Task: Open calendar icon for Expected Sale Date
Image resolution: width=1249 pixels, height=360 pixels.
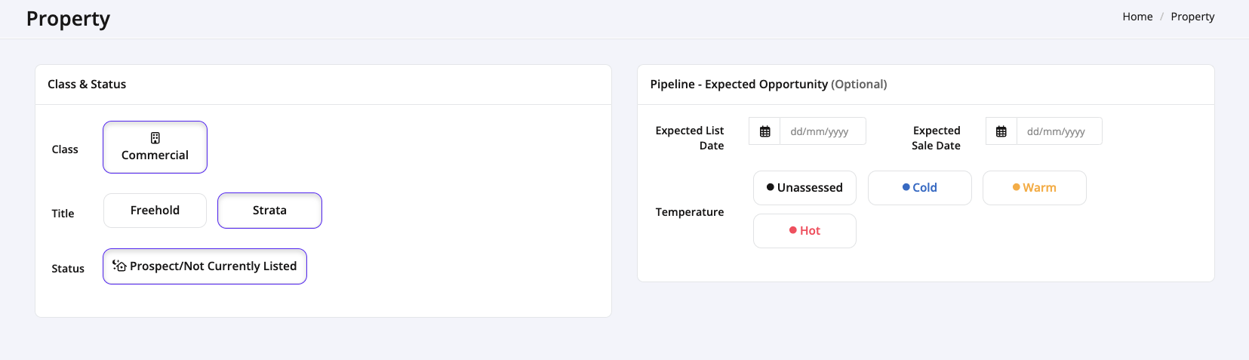Action: coord(1001,131)
